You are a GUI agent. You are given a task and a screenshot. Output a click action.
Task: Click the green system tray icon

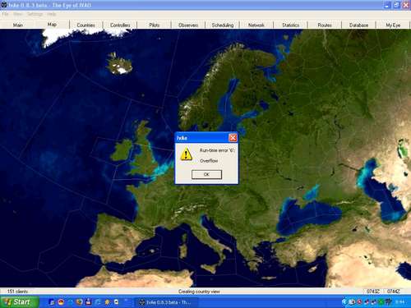tap(381, 302)
